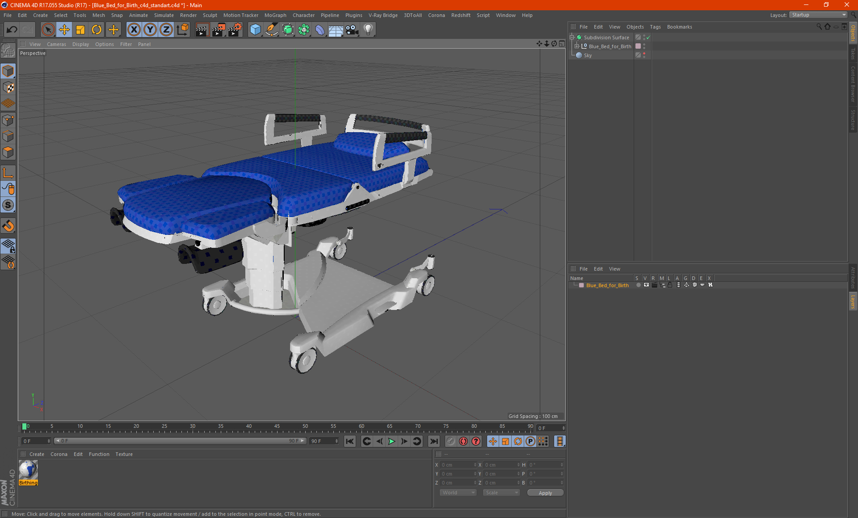Click Render to Picture Viewer icon
The width and height of the screenshot is (858, 518).
[219, 30]
